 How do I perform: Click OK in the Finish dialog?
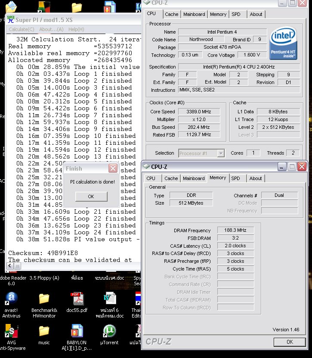pyautogui.click(x=91, y=196)
